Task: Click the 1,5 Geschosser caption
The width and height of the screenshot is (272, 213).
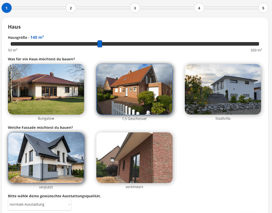Action: [134, 118]
